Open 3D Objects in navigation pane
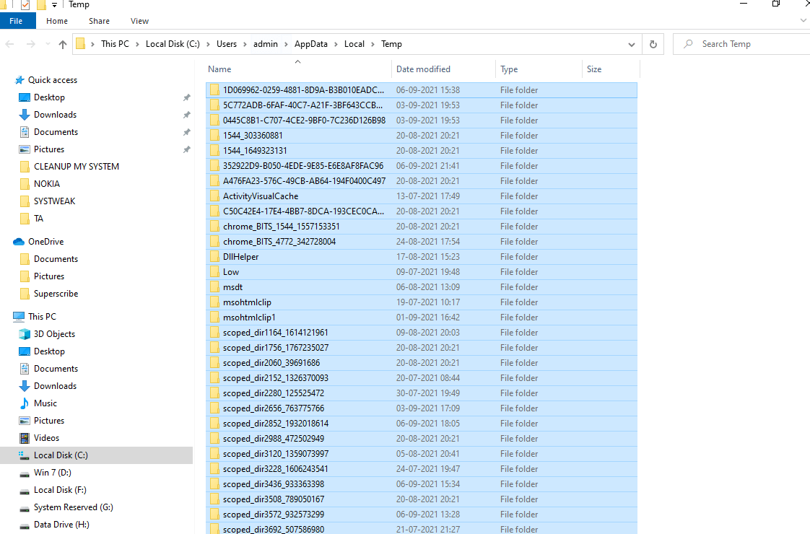The image size is (810, 534). (x=54, y=334)
